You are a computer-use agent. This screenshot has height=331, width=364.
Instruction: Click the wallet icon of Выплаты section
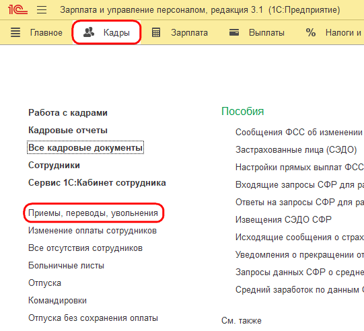234,32
